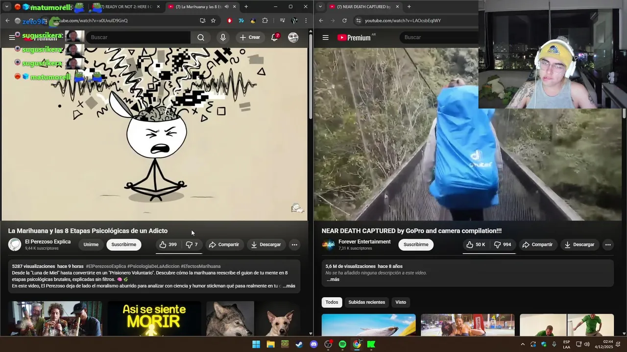Select Subidas recientes filter chip
This screenshot has width=627, height=352.
pyautogui.click(x=367, y=302)
